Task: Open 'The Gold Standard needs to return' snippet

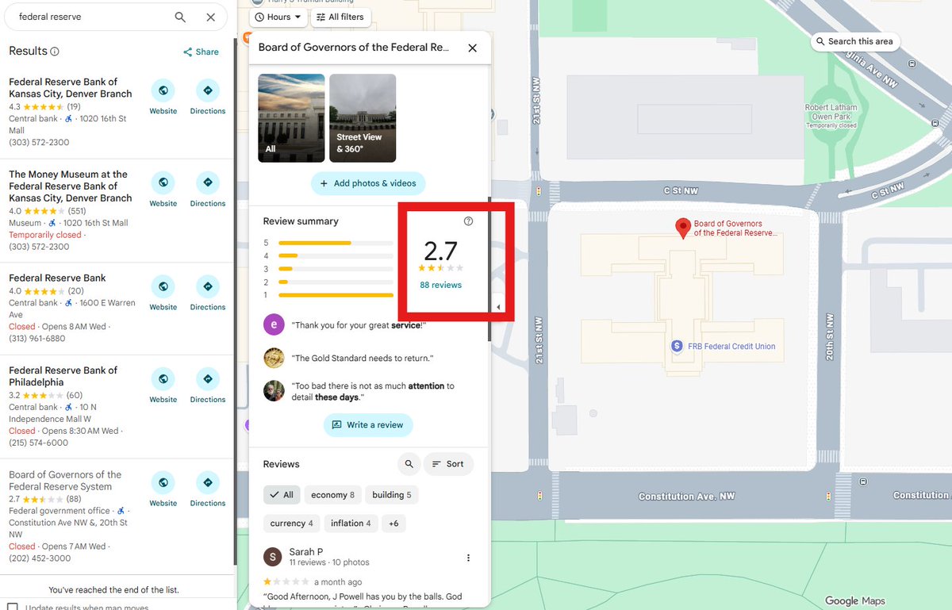Action: (363, 359)
